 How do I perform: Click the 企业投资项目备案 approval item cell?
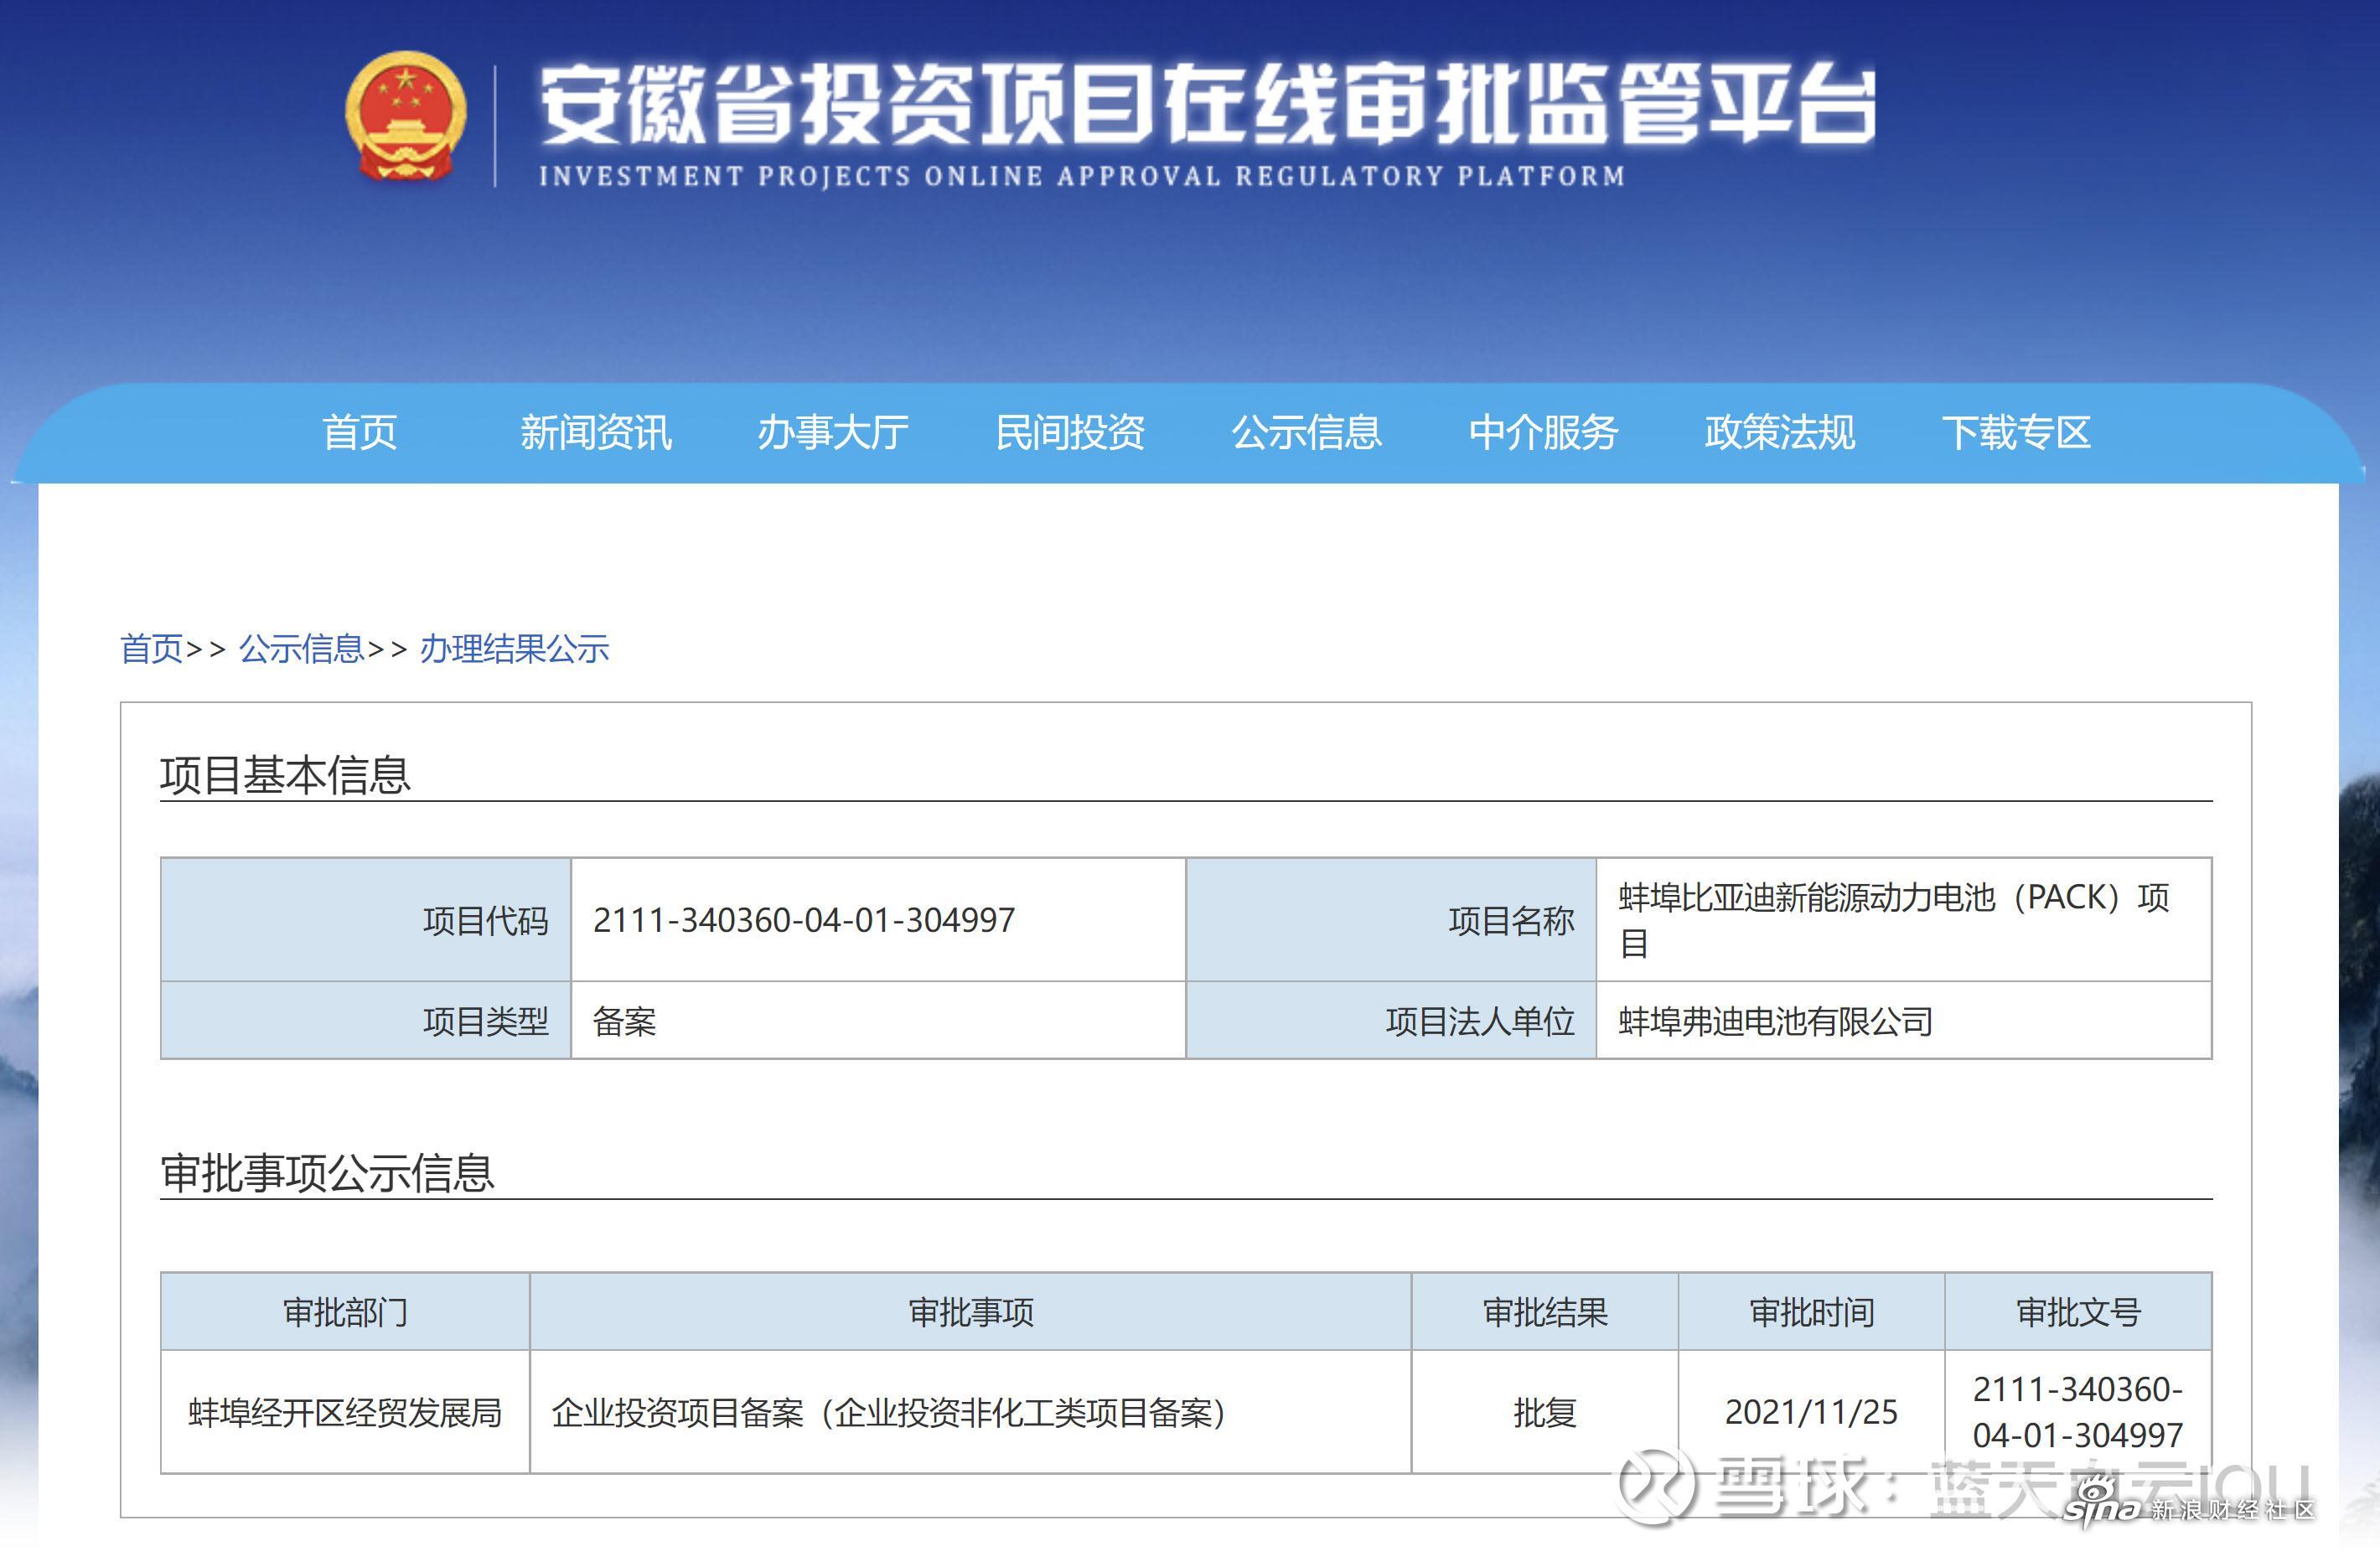971,1412
